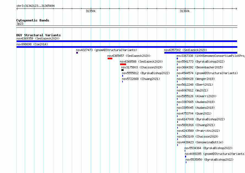Open the nsv998698 (Coe2014) variant label
Viewport: 245px width, 173px height.
[32, 44]
